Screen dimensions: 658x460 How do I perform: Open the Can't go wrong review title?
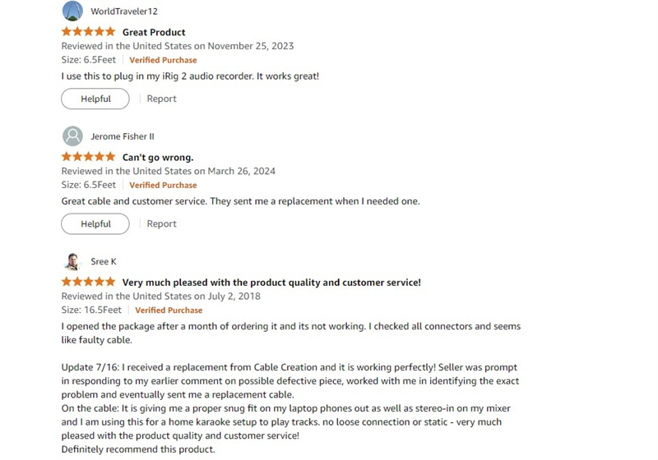(158, 157)
